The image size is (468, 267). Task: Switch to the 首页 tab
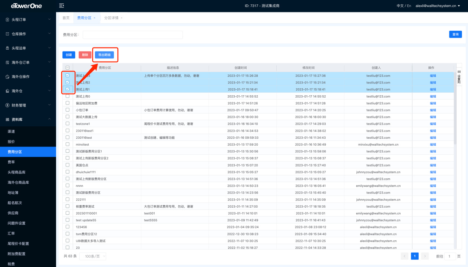click(x=66, y=18)
